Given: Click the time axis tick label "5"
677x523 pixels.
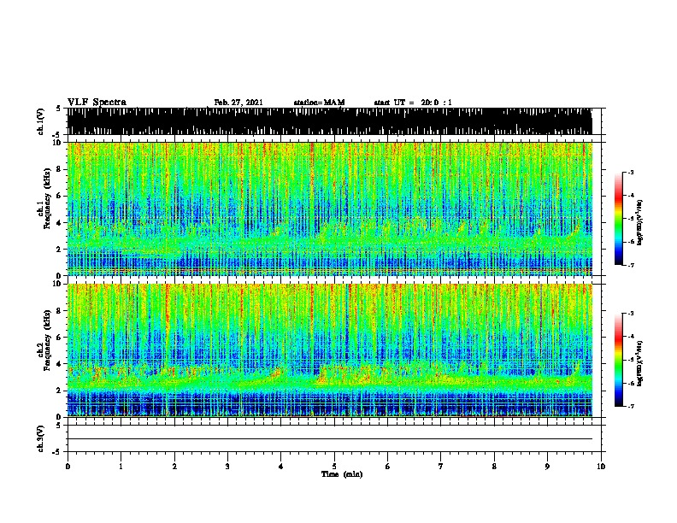Looking at the screenshot, I should tap(334, 467).
